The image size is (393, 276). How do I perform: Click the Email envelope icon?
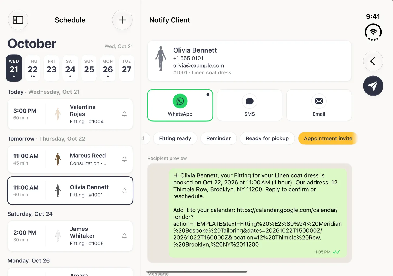[x=319, y=101]
